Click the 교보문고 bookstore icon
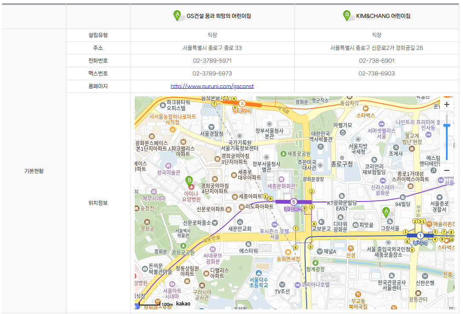This screenshot has height=314, width=463. coord(321,222)
